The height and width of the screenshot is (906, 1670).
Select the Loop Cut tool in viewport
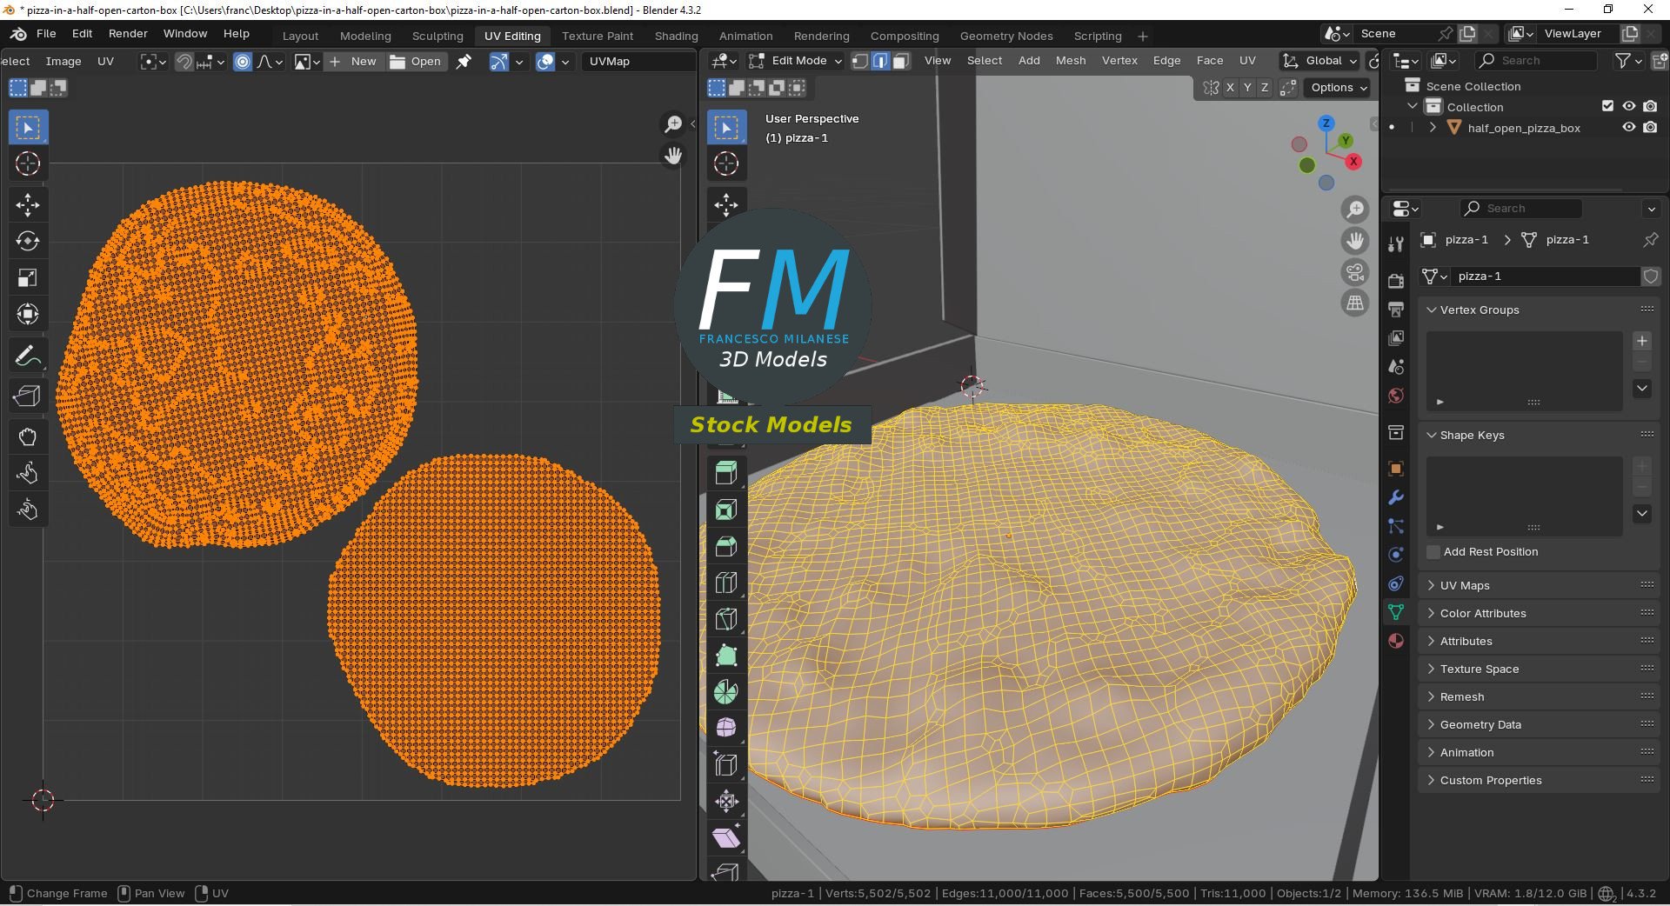726,583
